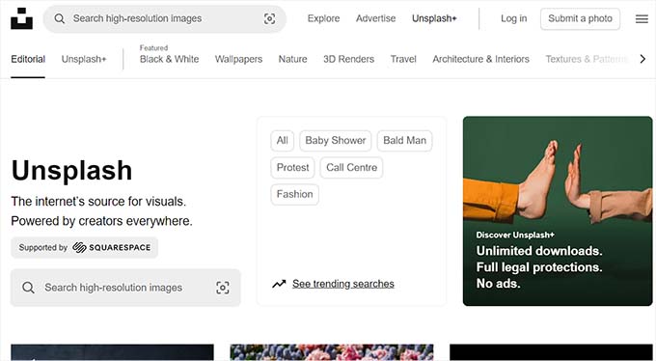This screenshot has height=361, width=656.
Task: Open Unsplash+ in the header
Action: click(x=434, y=18)
